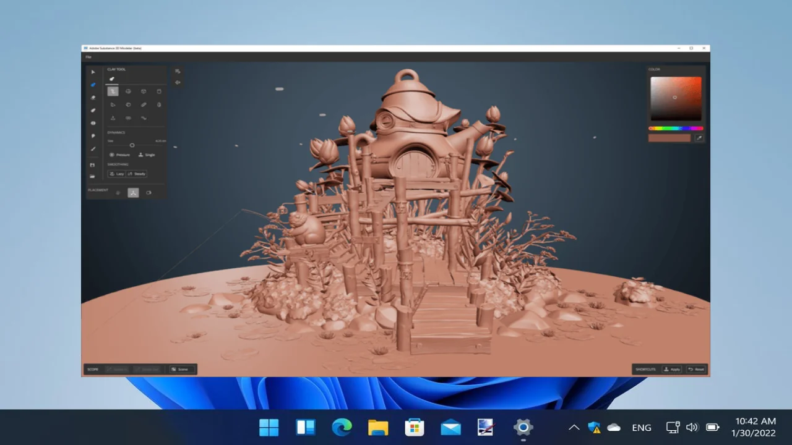Choose the wavy line brush shape in the third row
Screen dimensions: 792x445
pyautogui.click(x=144, y=117)
